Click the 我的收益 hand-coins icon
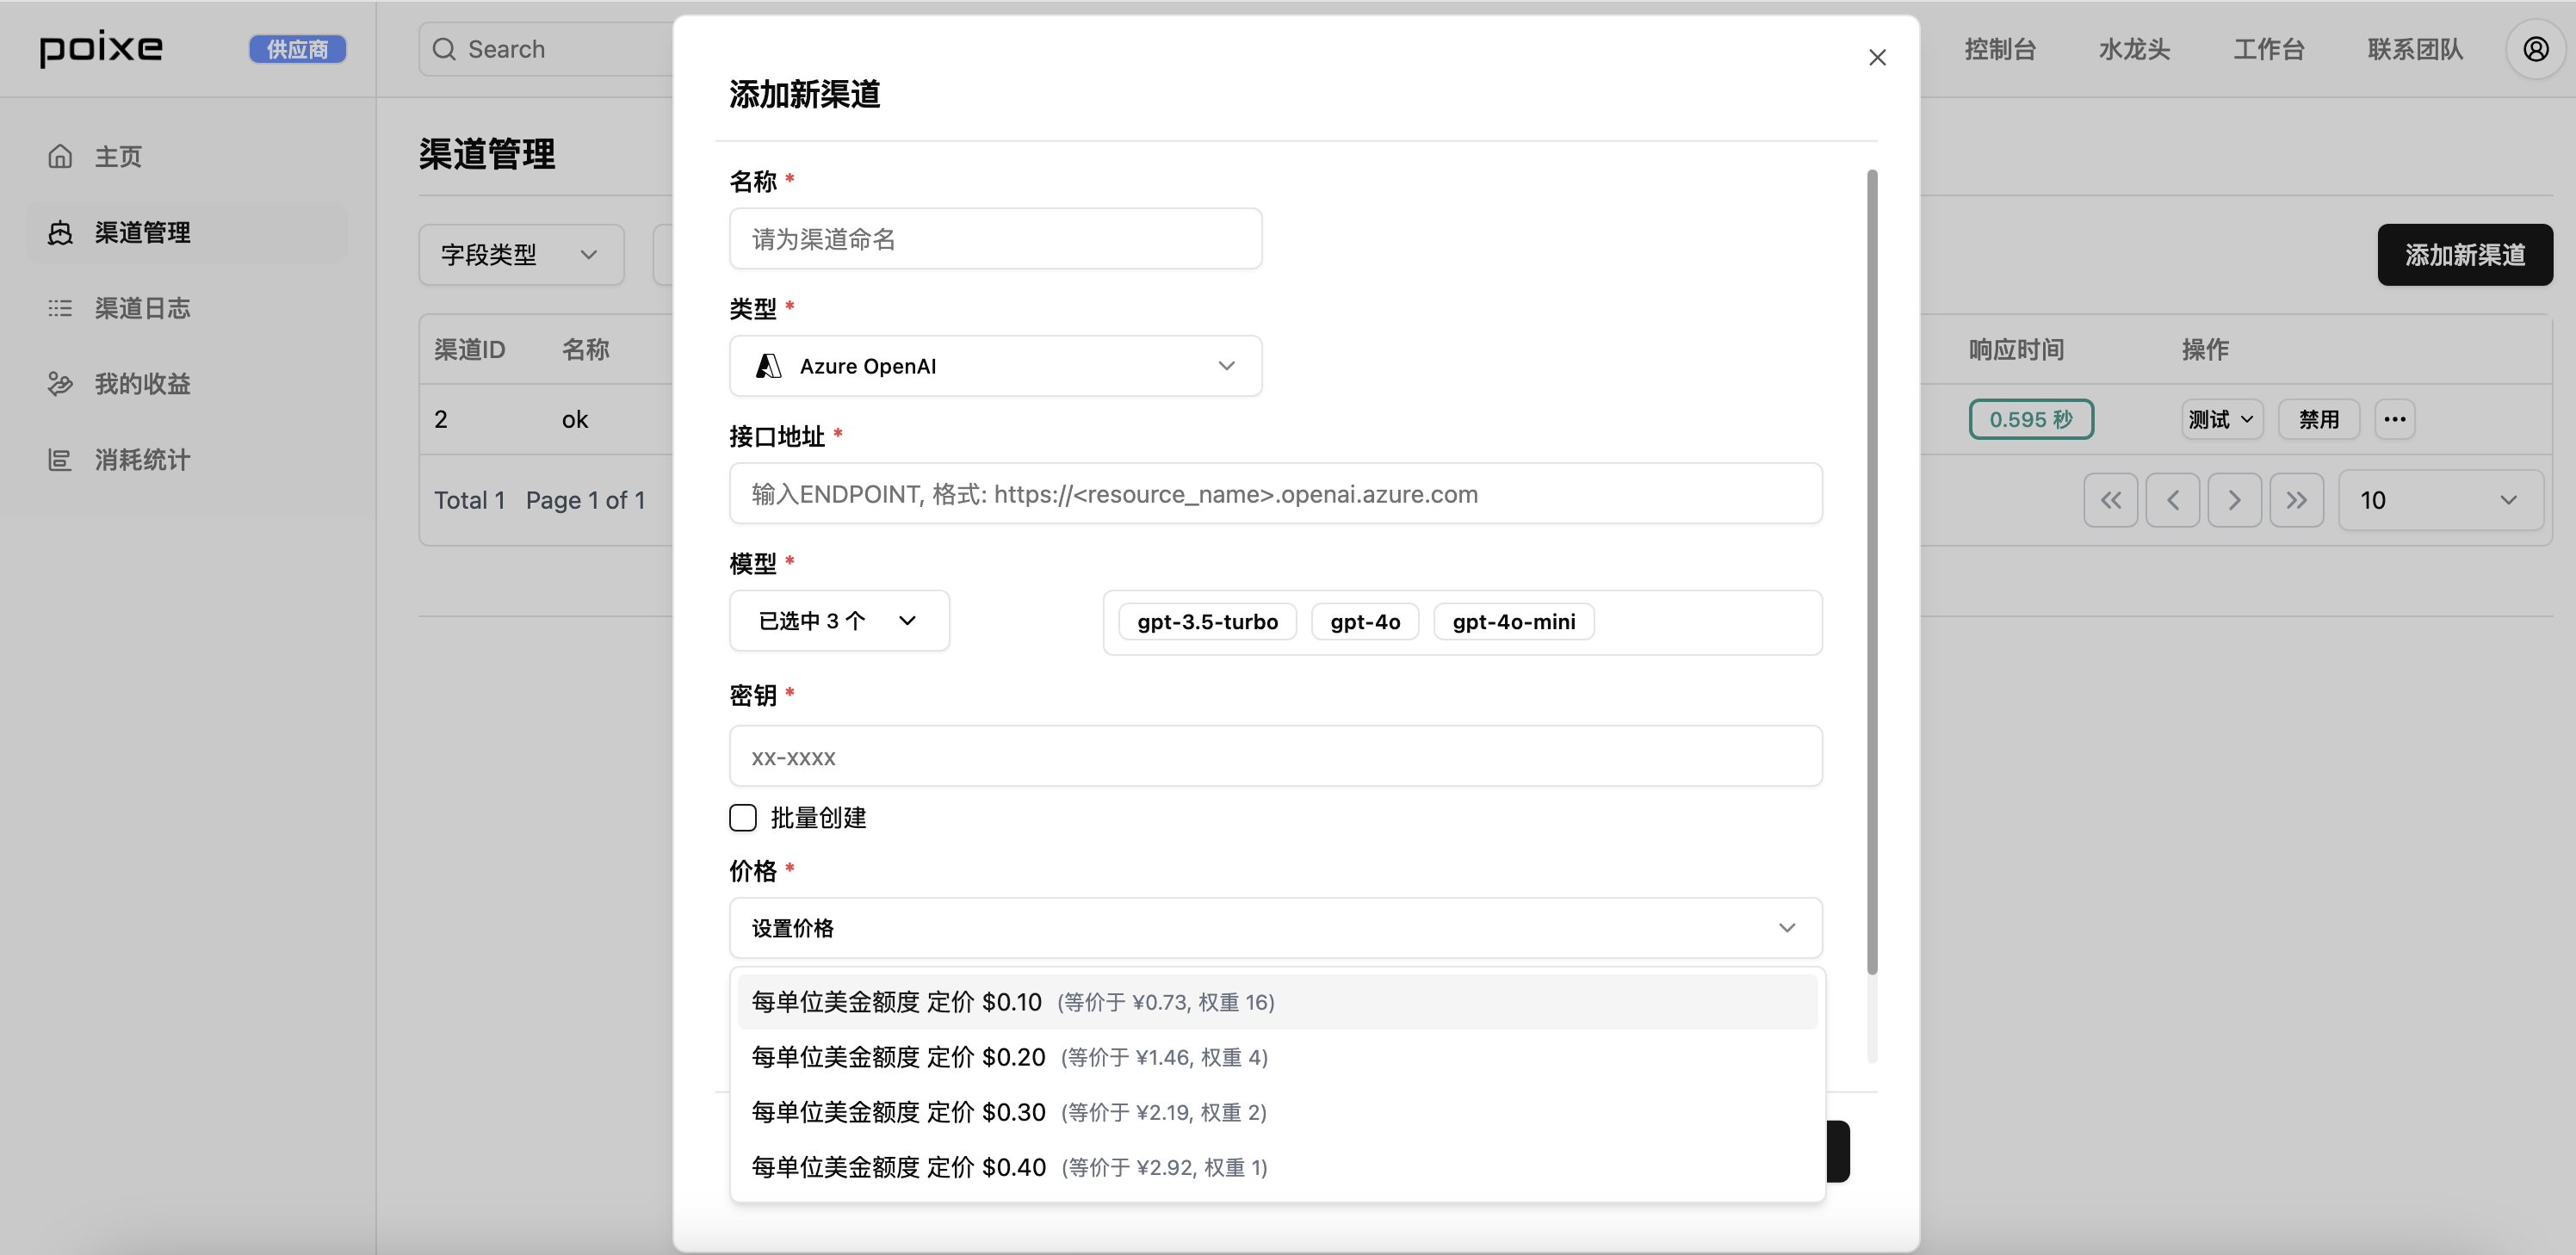This screenshot has height=1255, width=2576. 60,384
